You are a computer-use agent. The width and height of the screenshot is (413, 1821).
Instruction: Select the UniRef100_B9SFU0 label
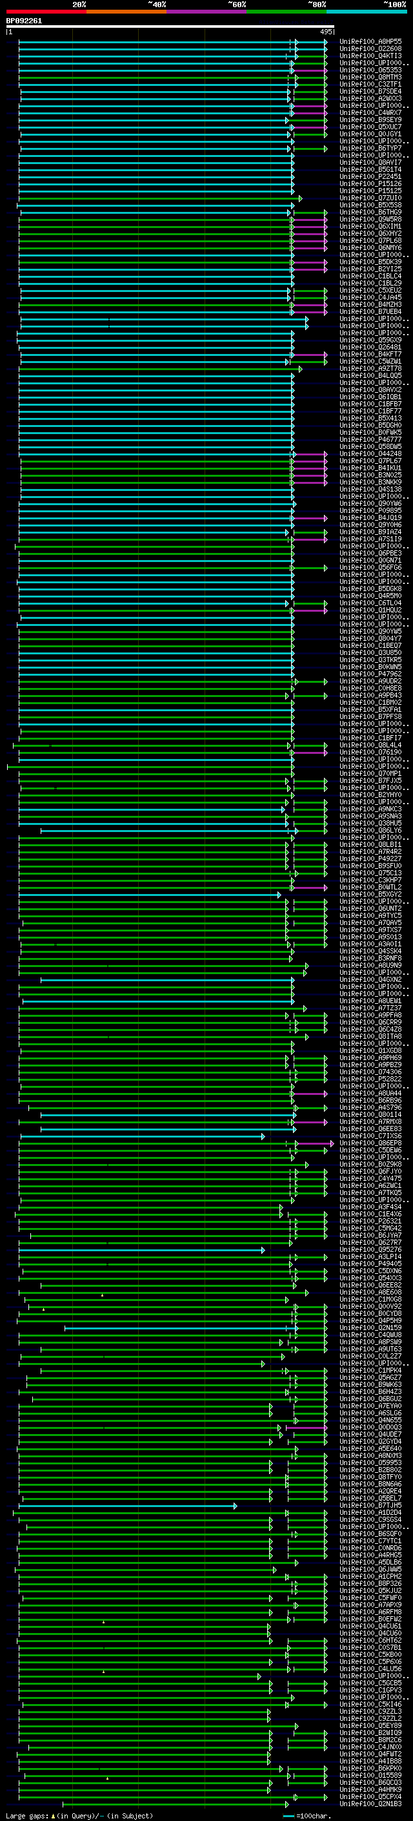coord(370,865)
